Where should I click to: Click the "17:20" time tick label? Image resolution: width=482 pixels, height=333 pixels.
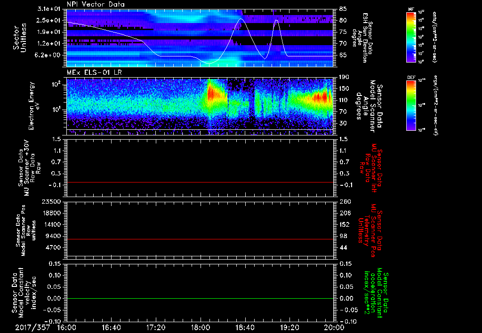coord(156,327)
